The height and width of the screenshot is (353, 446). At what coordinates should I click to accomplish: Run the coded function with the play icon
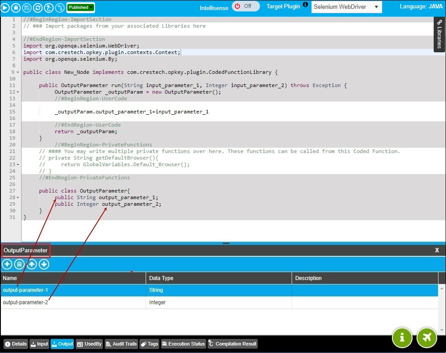coord(5,7)
